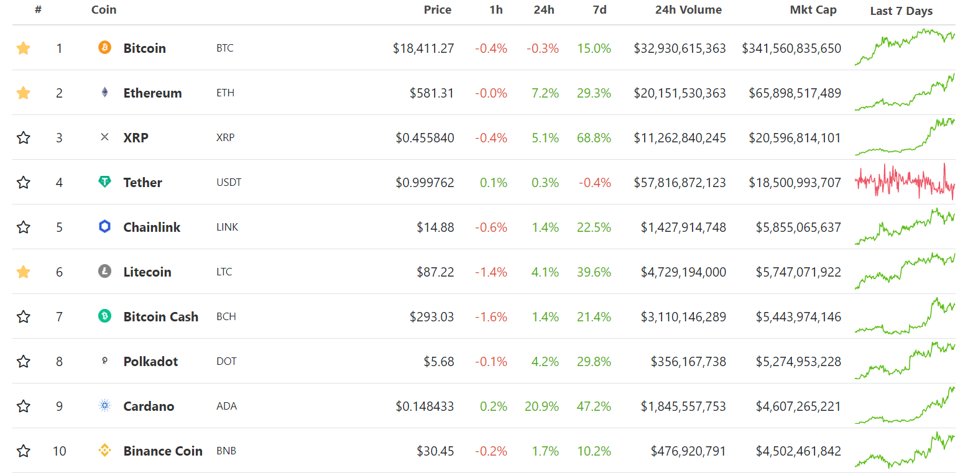Viewport: 968px width, 473px height.
Task: Open the Tether coin page link
Action: pos(143,182)
